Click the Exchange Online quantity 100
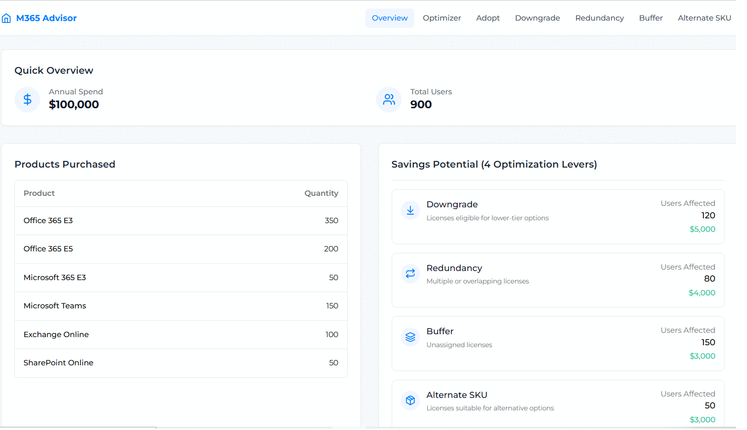Image resolution: width=747 pixels, height=430 pixels. (332, 335)
